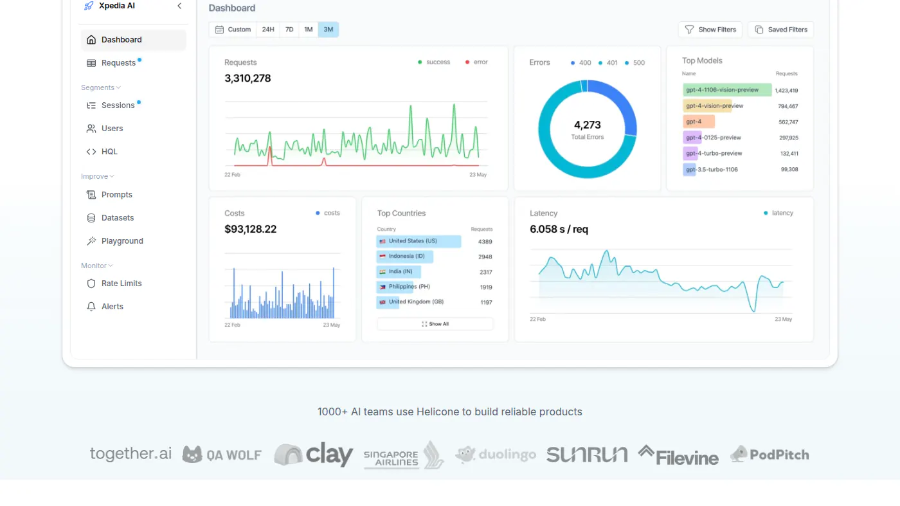
Task: Click the Total Errors donut chart center
Action: coord(588,129)
